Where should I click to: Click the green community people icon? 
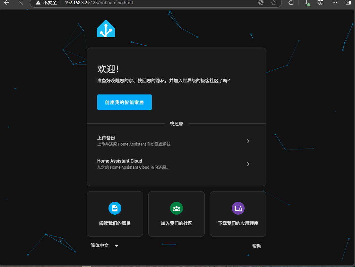coord(177,208)
